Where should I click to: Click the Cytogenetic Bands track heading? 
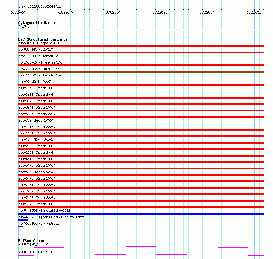[37, 23]
